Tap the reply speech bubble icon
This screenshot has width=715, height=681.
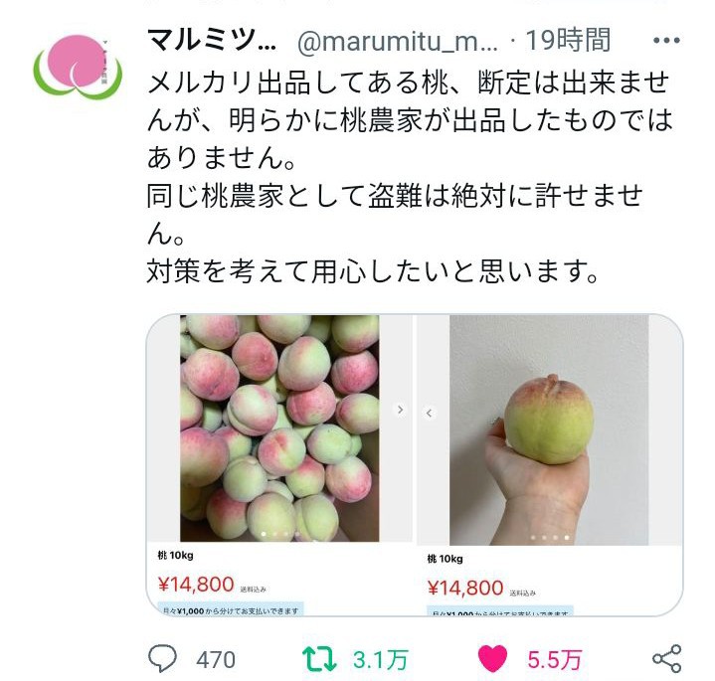click(x=162, y=659)
